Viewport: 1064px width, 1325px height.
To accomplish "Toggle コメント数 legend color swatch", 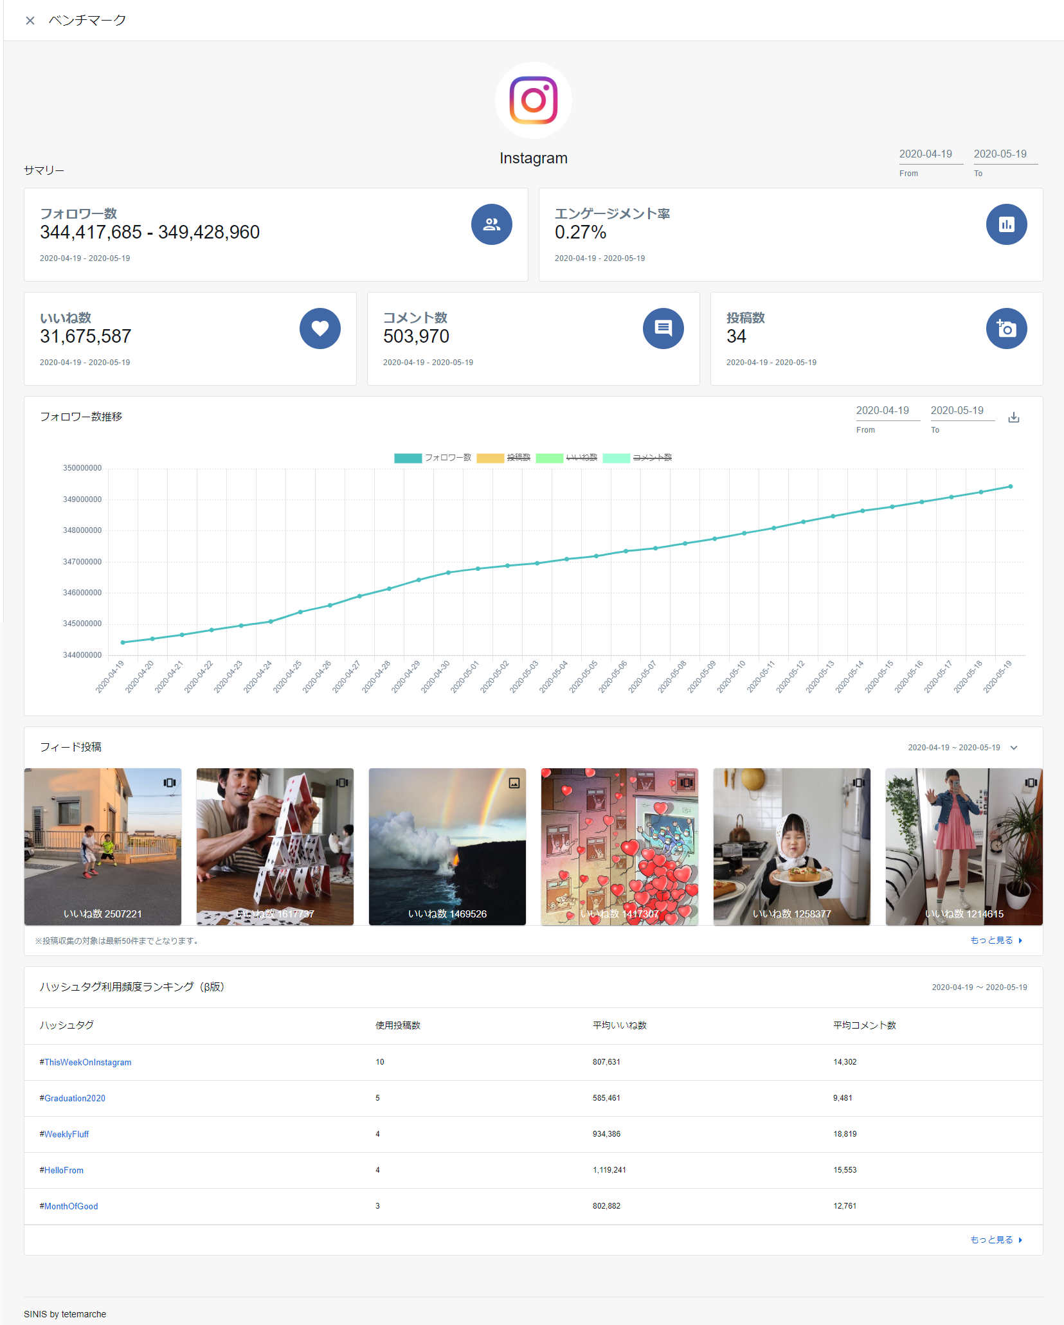I will point(616,458).
